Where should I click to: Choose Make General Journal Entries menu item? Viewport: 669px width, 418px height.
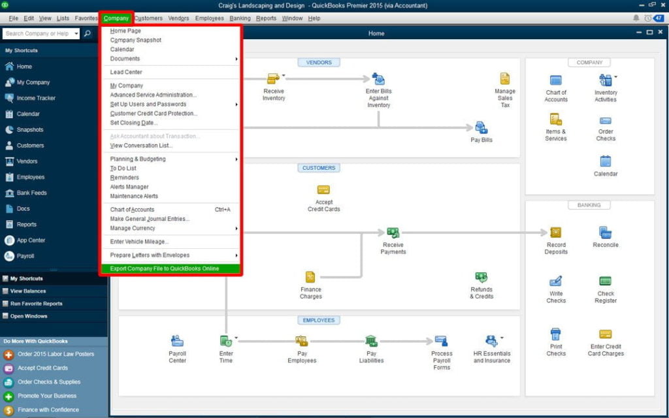click(150, 219)
